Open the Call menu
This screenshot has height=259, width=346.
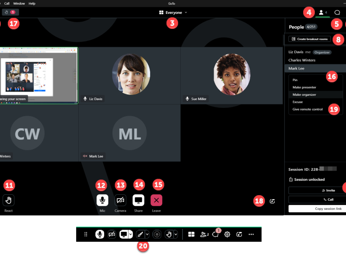(x=7, y=3)
